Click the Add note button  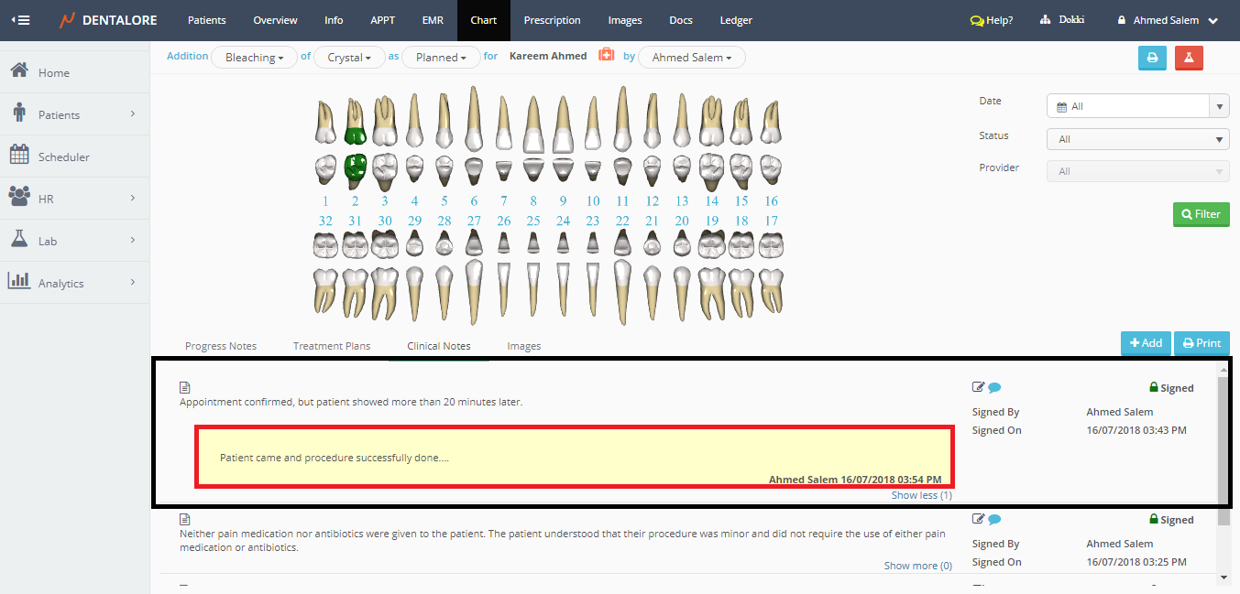point(1146,343)
